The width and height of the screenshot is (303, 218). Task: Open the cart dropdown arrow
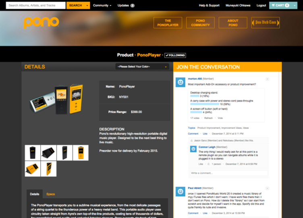295,5
